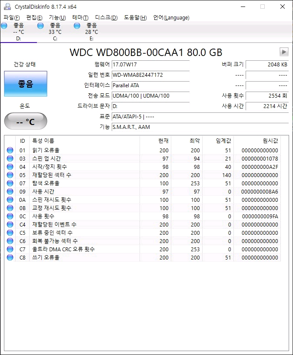Click the blue status orb for the D: disk
This screenshot has width=293, height=355.
click(x=4, y=26)
